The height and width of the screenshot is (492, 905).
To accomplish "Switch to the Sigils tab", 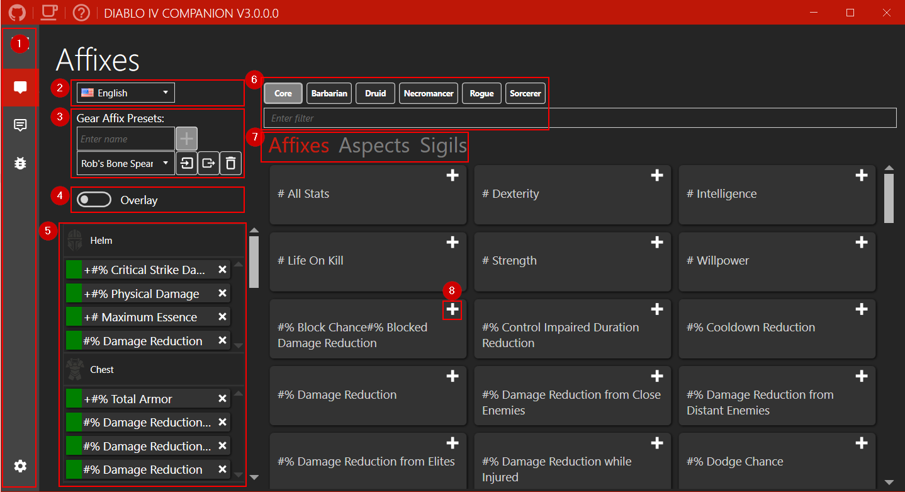I will (x=444, y=146).
